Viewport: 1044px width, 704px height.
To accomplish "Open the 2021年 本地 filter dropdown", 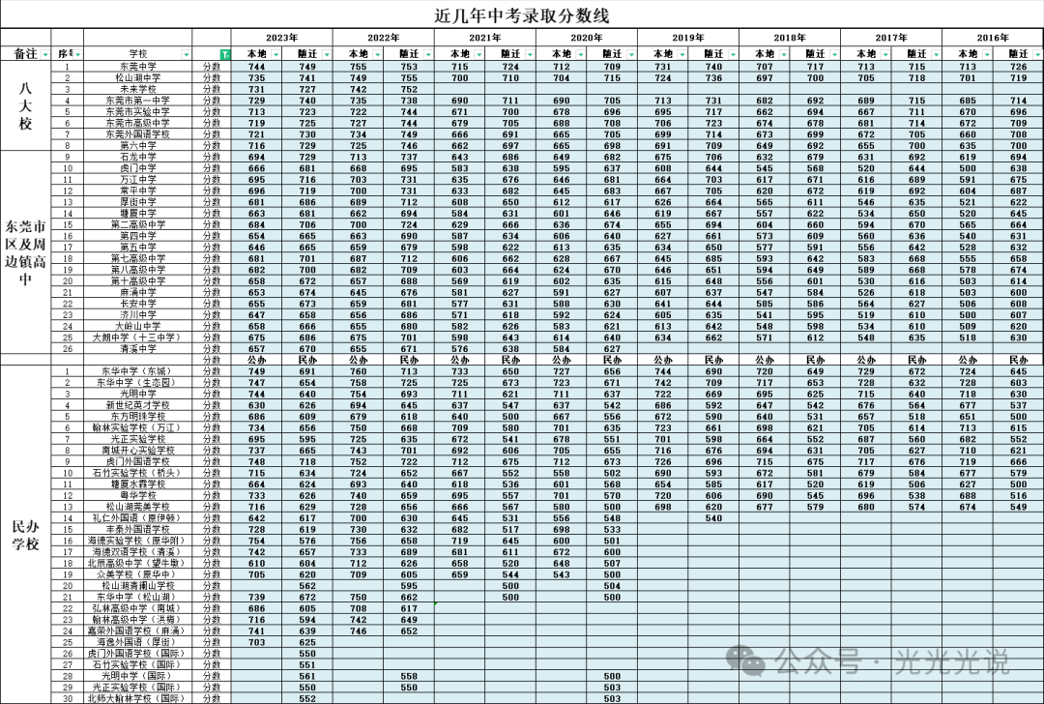I will [x=479, y=54].
